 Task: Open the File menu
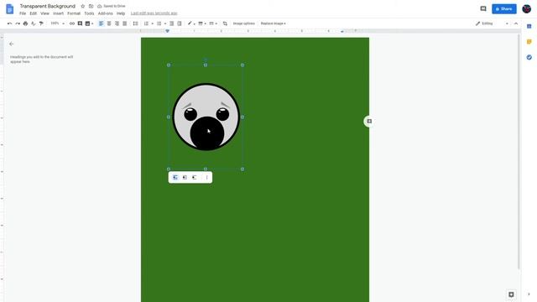point(23,13)
